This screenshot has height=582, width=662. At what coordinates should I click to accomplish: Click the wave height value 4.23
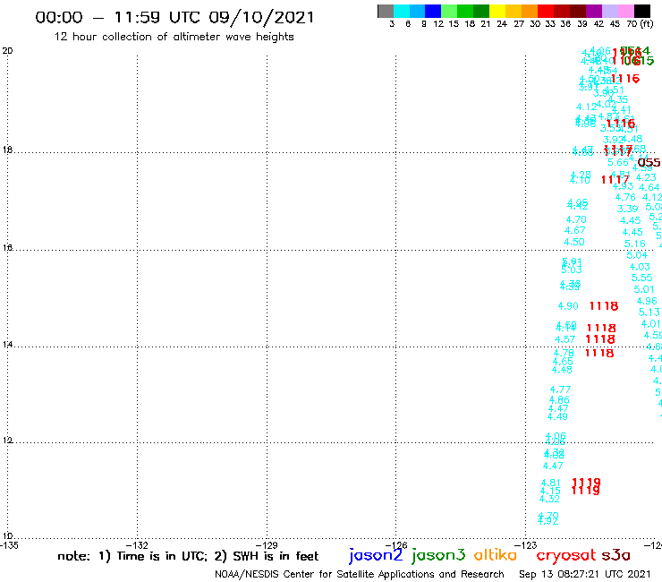coord(646,177)
